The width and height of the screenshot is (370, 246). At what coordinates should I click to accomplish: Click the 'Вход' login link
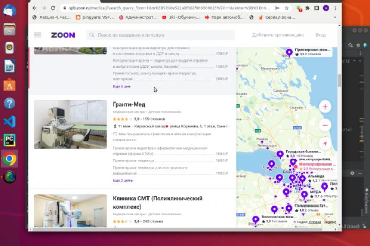320,35
